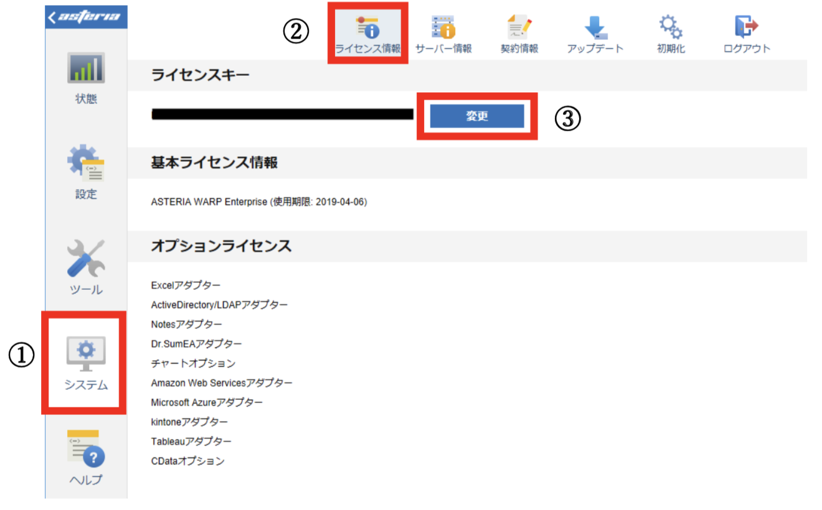The height and width of the screenshot is (510, 822).
Task: Click the CDataオプション entry
Action: click(187, 461)
